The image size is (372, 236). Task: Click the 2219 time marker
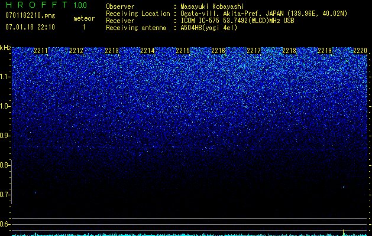[325, 51]
